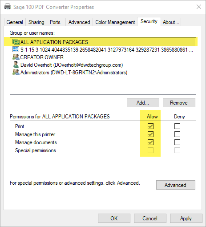Select the S-1-15-3-1024 SID entry

click(x=103, y=49)
